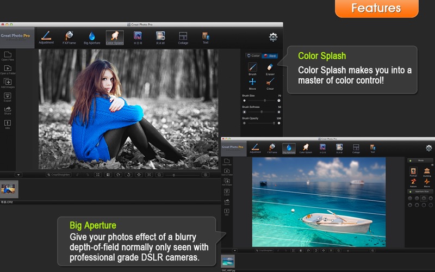
Task: Switch to Adjustment tab in the back window
Action: pyautogui.click(x=46, y=37)
